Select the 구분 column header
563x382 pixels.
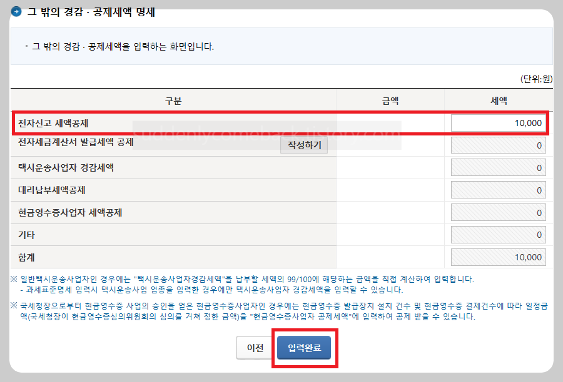[x=174, y=100]
